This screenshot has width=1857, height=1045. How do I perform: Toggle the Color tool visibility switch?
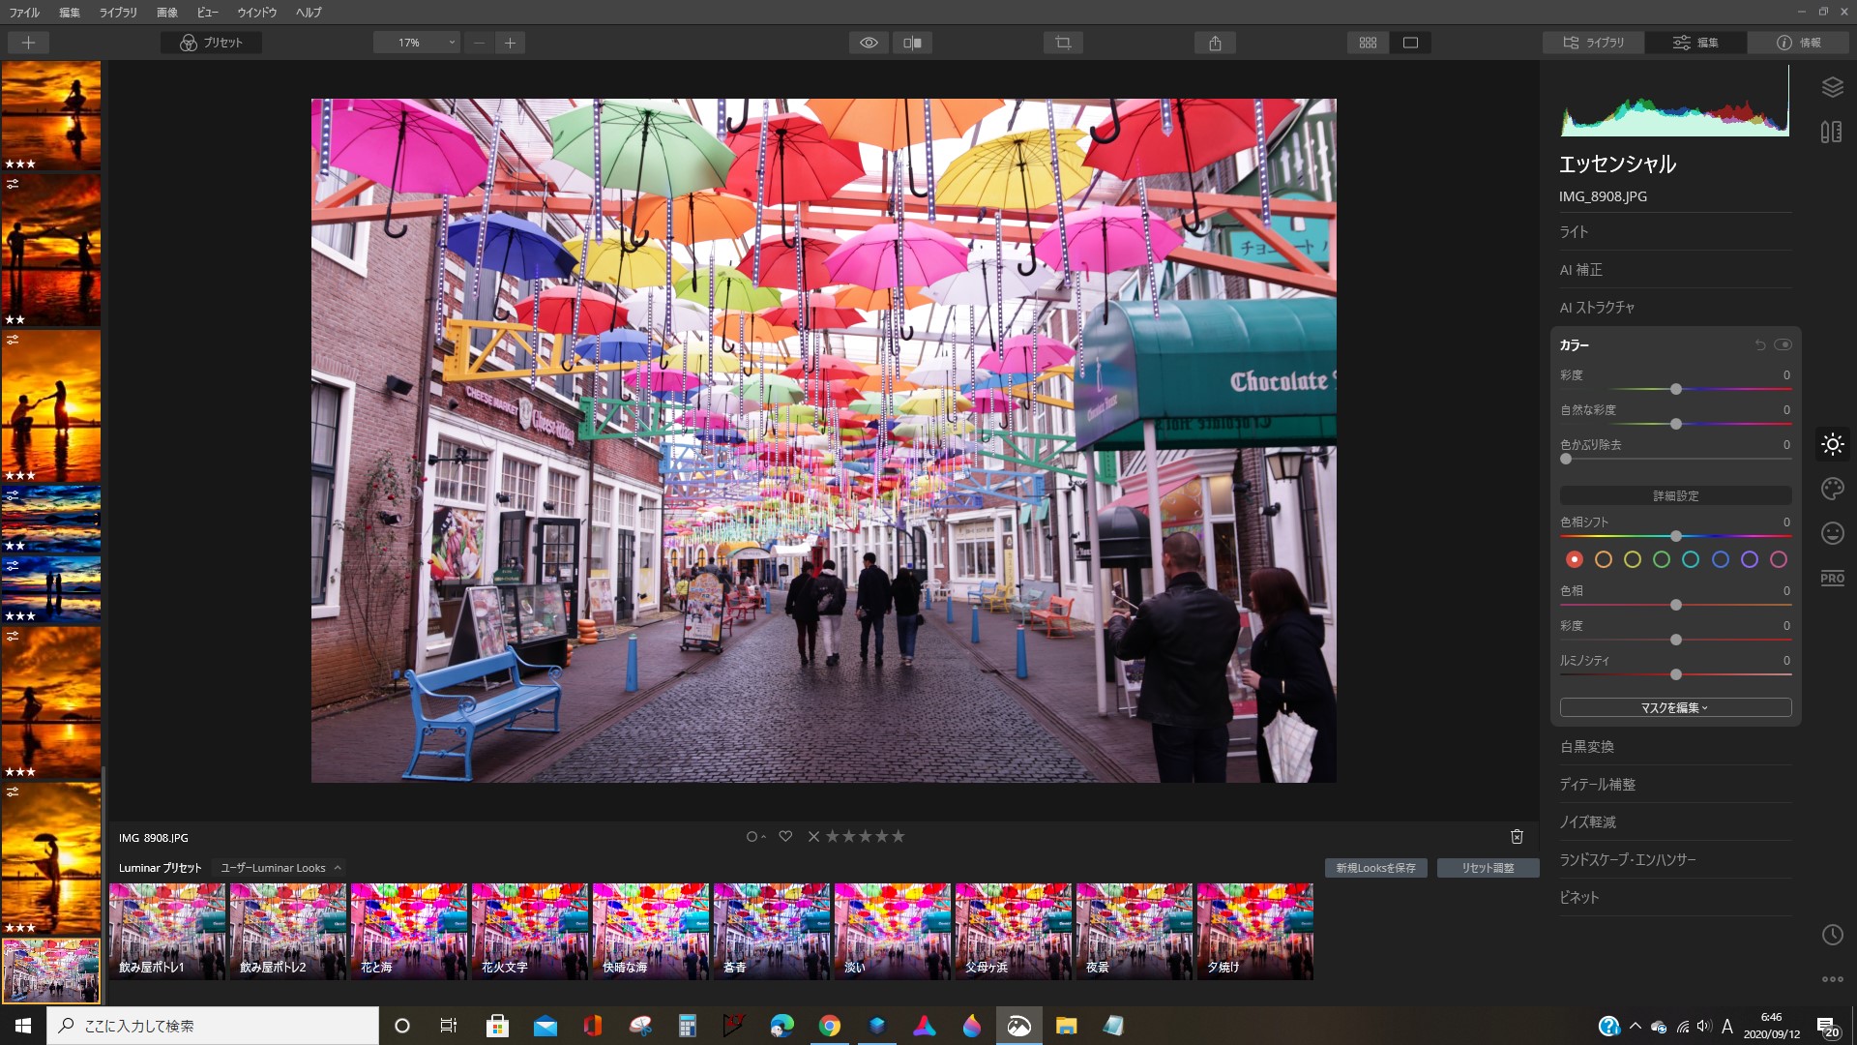pyautogui.click(x=1783, y=345)
